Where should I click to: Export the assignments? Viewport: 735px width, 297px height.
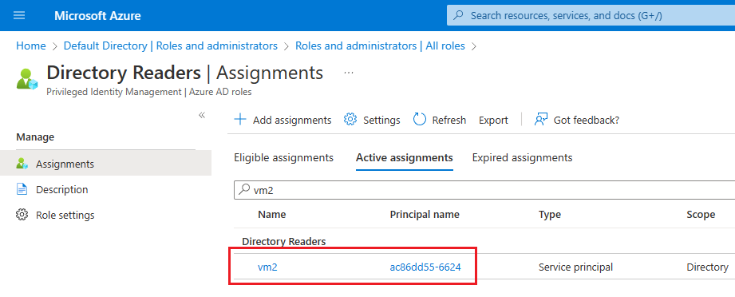[x=493, y=120]
